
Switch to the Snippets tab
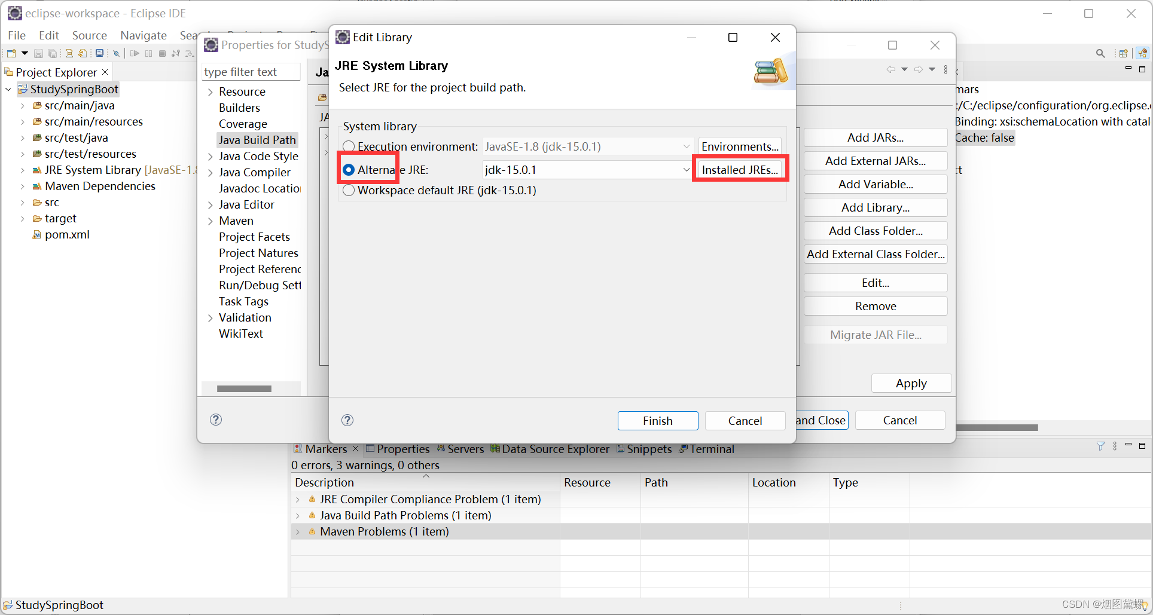pos(644,449)
